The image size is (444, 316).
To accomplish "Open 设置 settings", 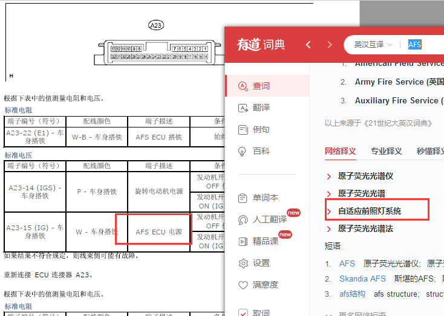I will 254,263.
